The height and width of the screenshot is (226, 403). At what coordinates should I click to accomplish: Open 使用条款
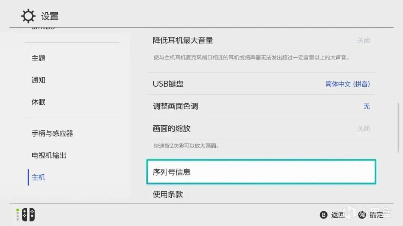coord(261,194)
